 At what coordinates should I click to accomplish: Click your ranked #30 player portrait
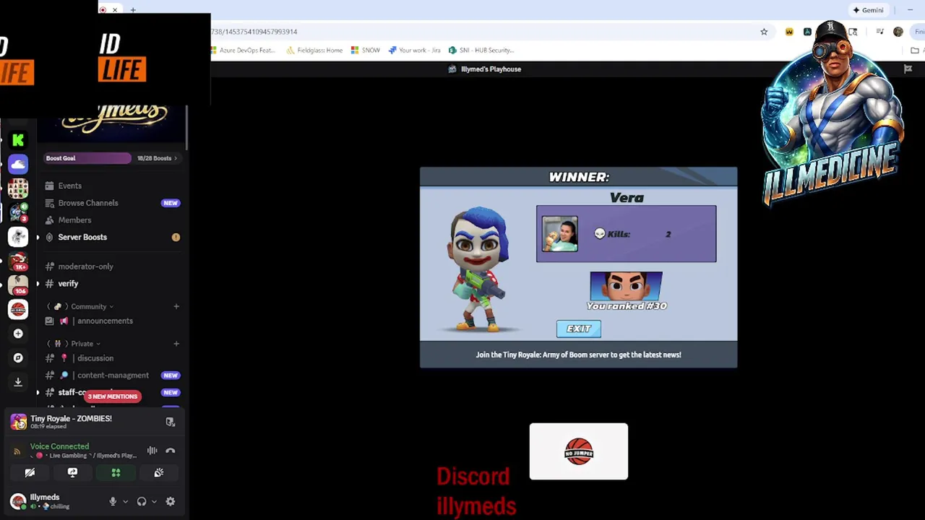pyautogui.click(x=626, y=286)
